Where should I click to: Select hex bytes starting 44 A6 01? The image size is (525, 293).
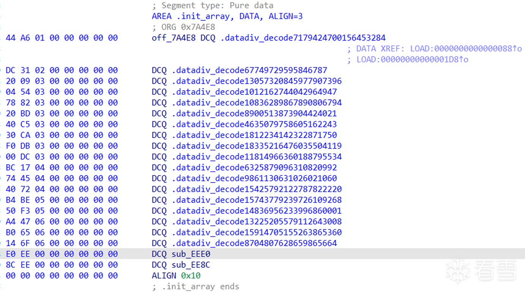(x=62, y=38)
